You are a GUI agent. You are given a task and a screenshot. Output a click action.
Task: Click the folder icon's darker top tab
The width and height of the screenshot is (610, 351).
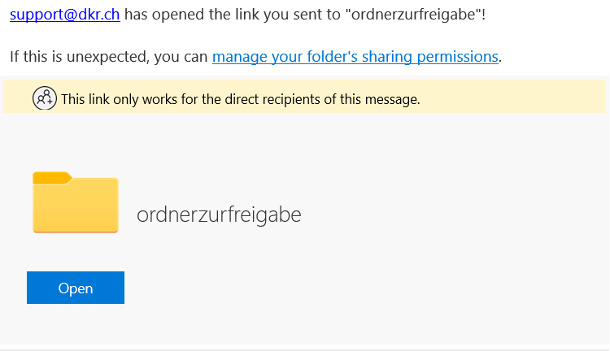(x=52, y=177)
